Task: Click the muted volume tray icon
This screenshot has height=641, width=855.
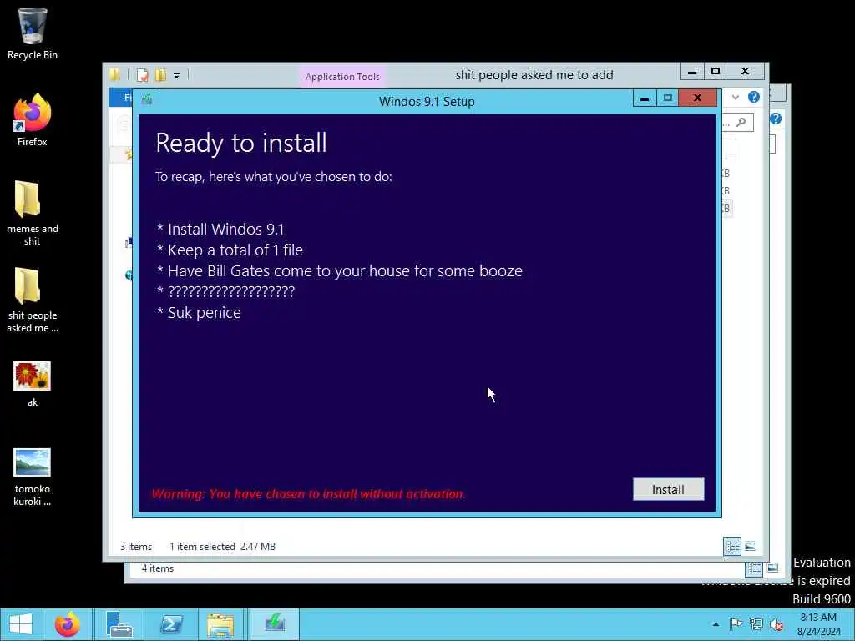Action: pos(776,624)
